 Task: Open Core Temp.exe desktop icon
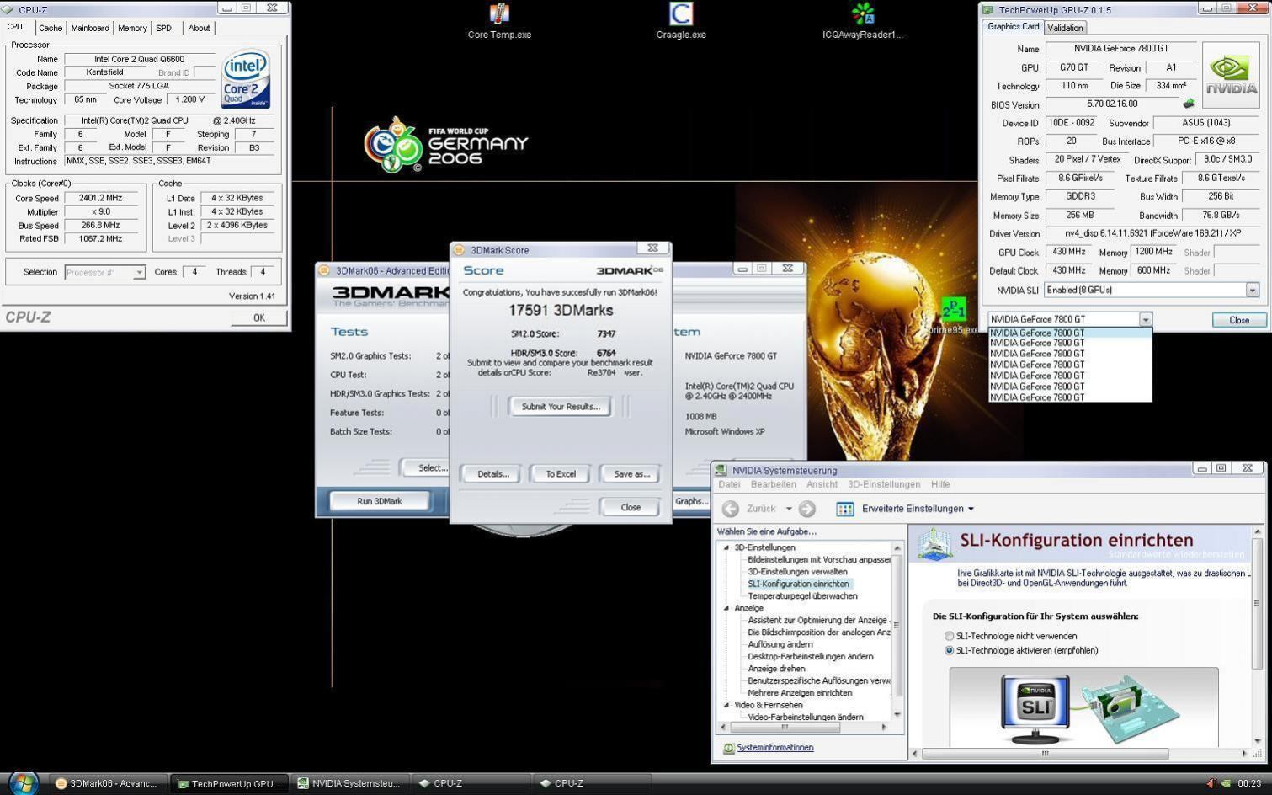click(499, 21)
